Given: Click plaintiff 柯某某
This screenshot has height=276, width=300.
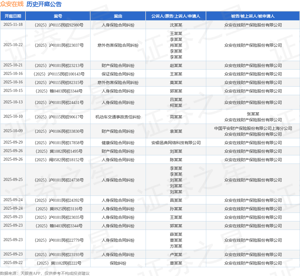Looking at the screenshot, I should pyautogui.click(x=176, y=105).
